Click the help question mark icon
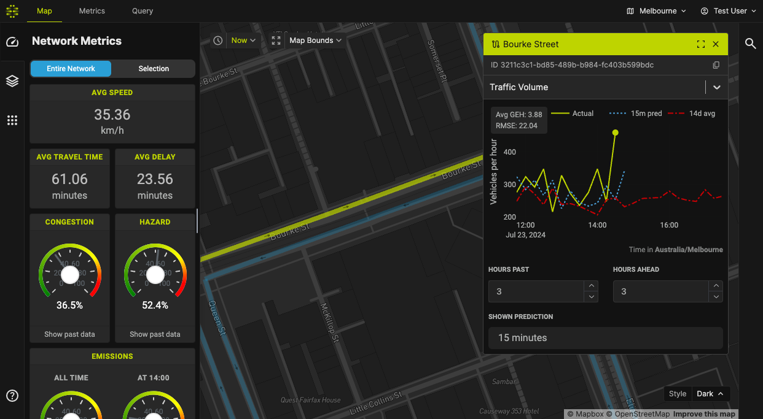 (x=12, y=396)
